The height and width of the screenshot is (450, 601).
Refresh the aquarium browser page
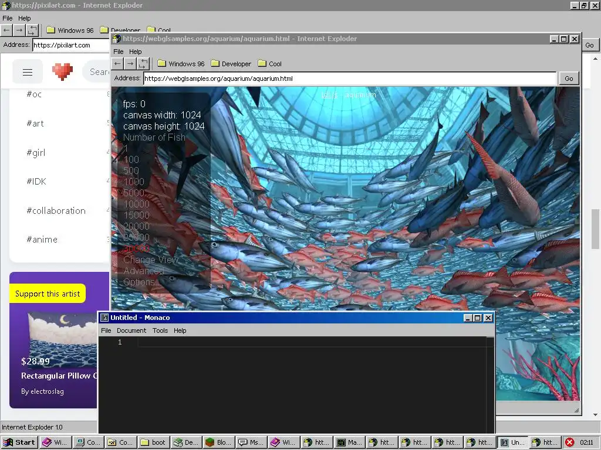click(143, 63)
